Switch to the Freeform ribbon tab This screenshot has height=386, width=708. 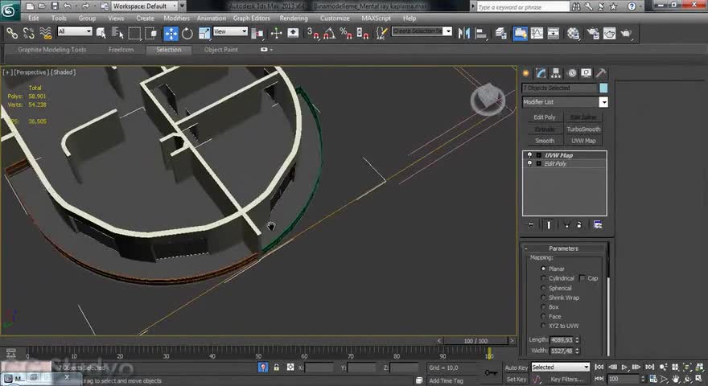tap(121, 50)
